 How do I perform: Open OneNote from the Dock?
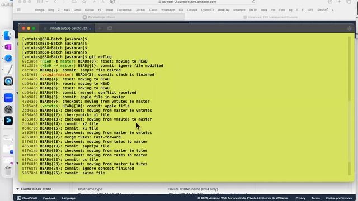(8, 47)
